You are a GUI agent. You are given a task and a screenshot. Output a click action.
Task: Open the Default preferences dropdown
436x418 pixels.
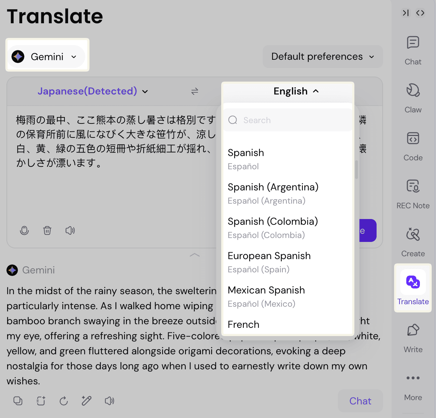323,57
